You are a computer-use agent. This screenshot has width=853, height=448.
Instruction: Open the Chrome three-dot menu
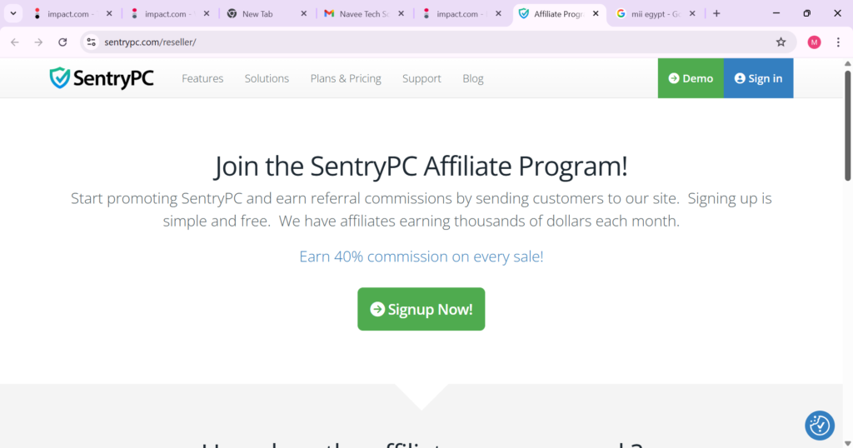point(838,42)
